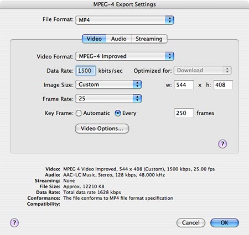
Task: Open the Image Size Custom dropdown
Action: (108, 84)
